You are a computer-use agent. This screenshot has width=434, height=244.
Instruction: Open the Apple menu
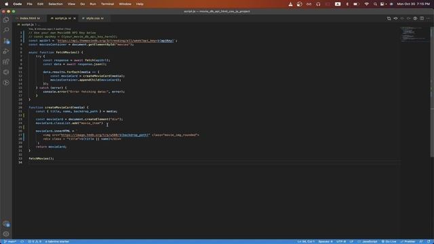[x=7, y=4]
